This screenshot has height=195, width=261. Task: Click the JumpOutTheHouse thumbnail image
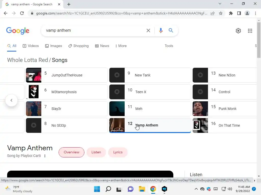[x=34, y=75]
